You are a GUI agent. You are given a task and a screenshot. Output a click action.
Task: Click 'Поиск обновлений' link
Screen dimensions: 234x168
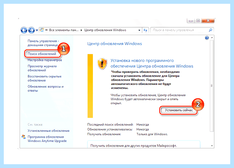point(42,54)
